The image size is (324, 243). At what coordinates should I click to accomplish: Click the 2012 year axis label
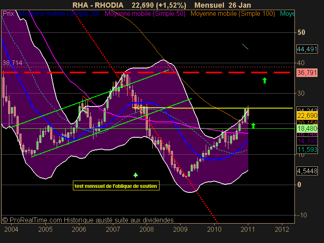[x=282, y=229]
